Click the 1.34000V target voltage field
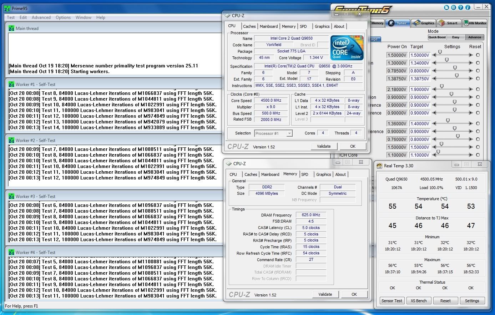Image resolution: width=495 pixels, height=315 pixels. (x=420, y=63)
